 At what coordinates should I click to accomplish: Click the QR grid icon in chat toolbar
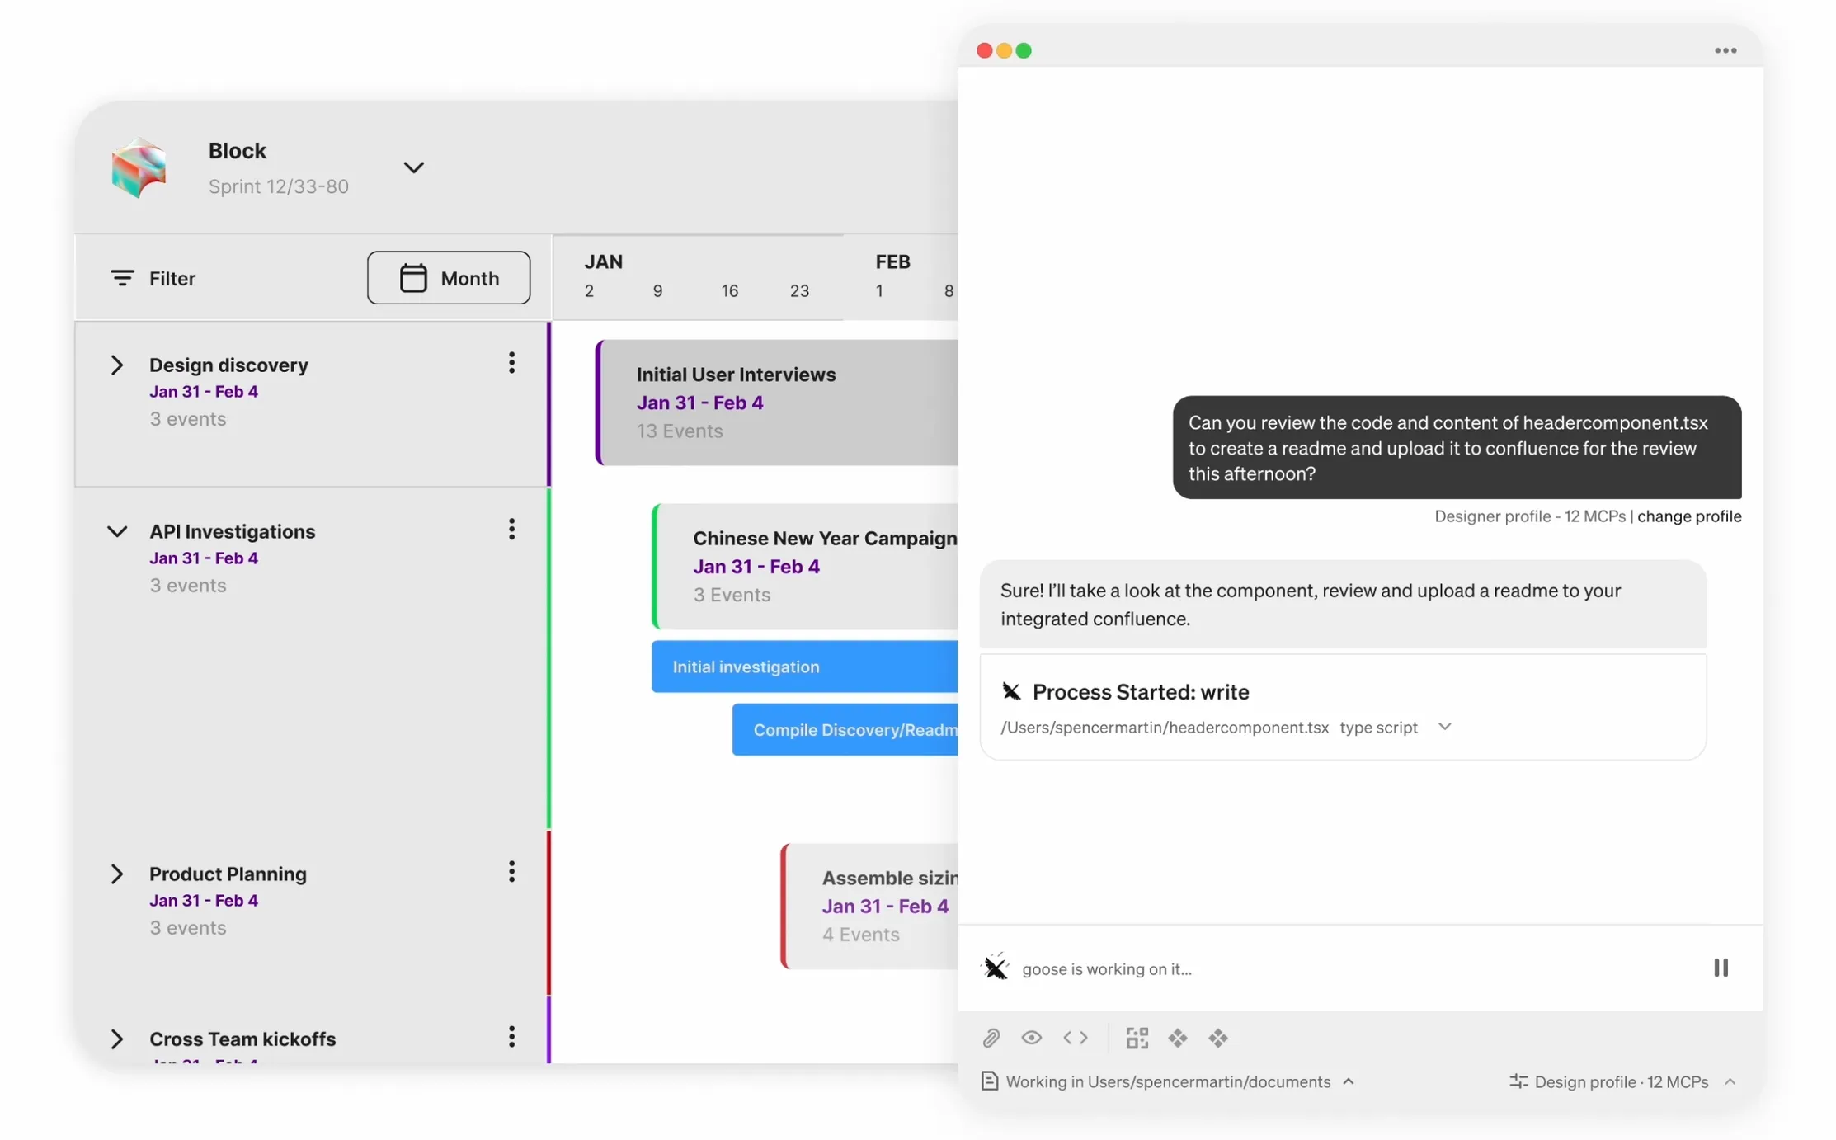1137,1038
